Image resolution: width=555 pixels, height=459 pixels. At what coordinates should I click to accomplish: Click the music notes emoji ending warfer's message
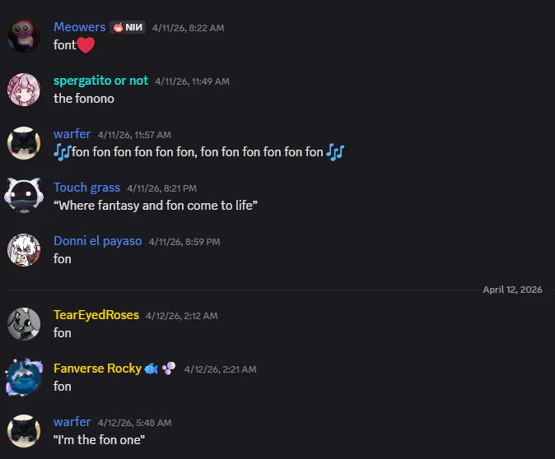coord(334,152)
